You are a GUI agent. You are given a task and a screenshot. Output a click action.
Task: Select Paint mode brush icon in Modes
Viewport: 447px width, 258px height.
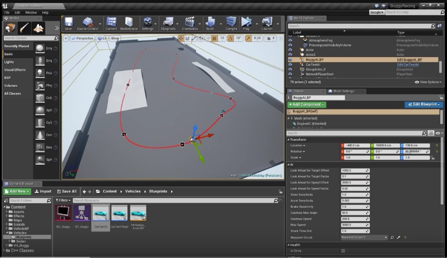(x=24, y=28)
